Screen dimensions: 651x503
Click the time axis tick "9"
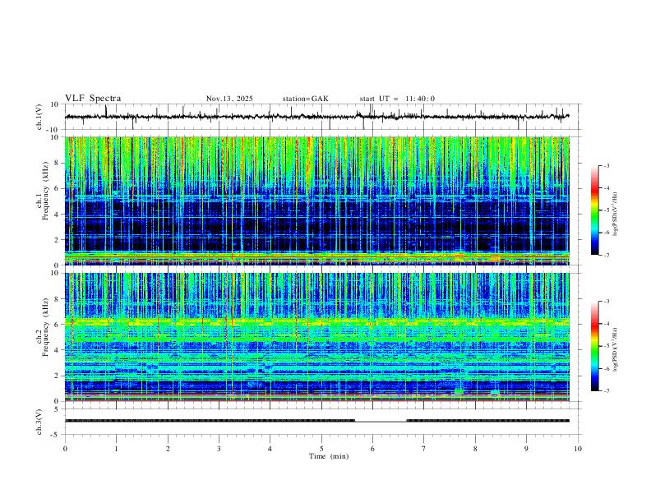click(526, 449)
